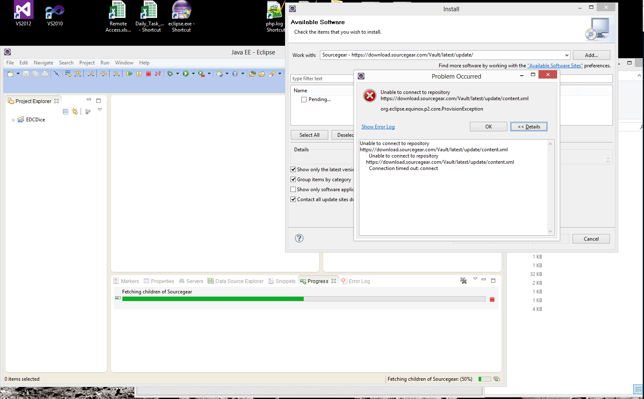The image size is (644, 399).
Task: Click the Save icon in Eclipse toolbar
Action: pos(26,74)
